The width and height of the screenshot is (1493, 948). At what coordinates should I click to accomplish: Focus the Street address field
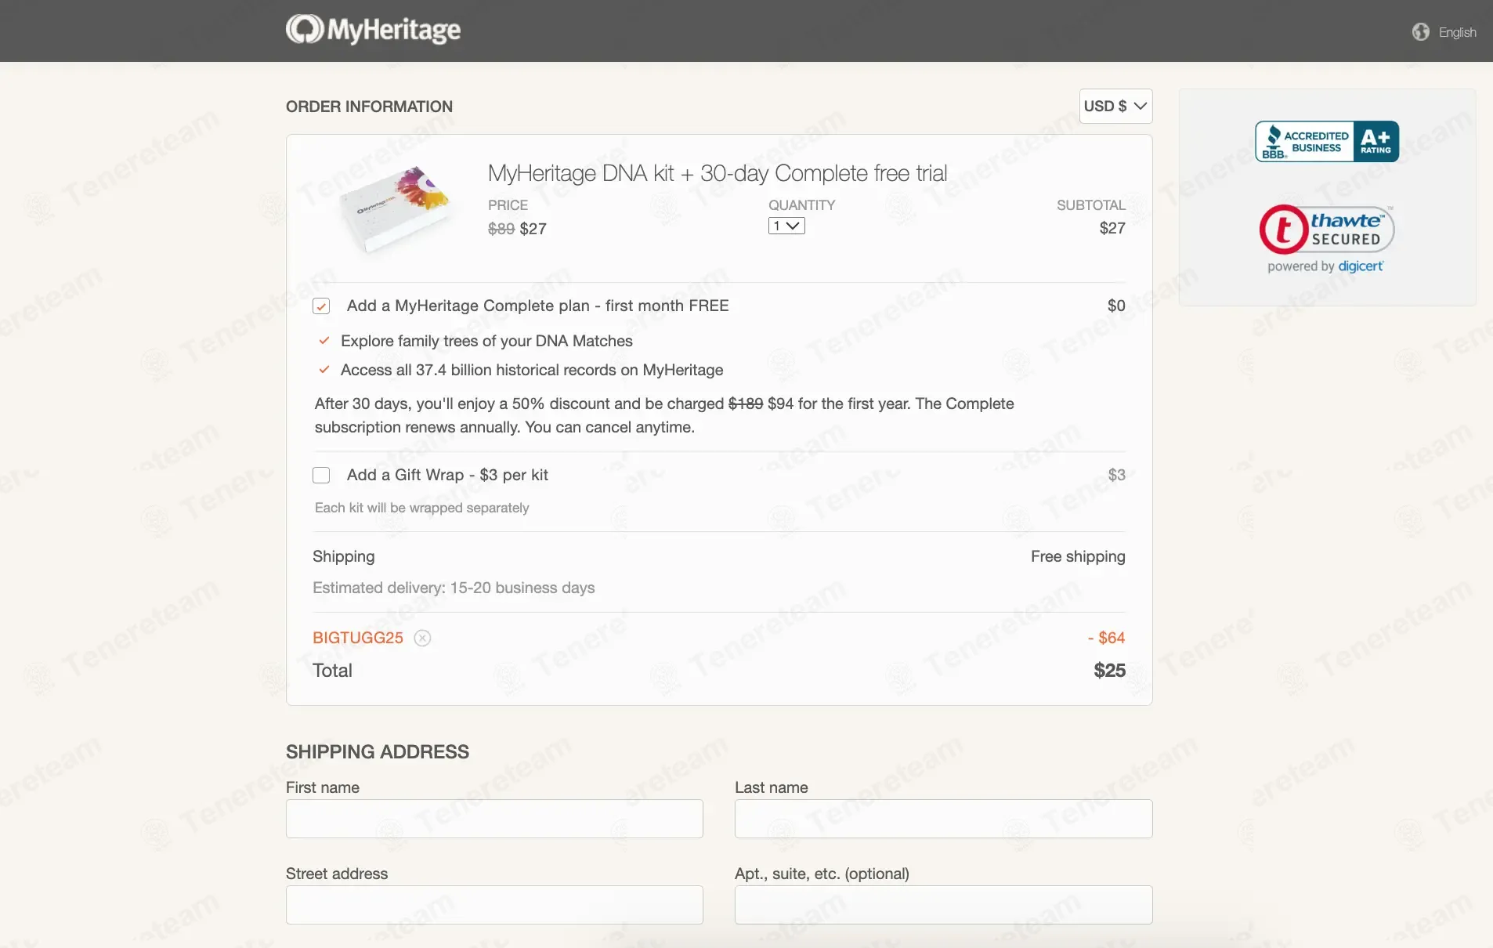click(x=494, y=905)
